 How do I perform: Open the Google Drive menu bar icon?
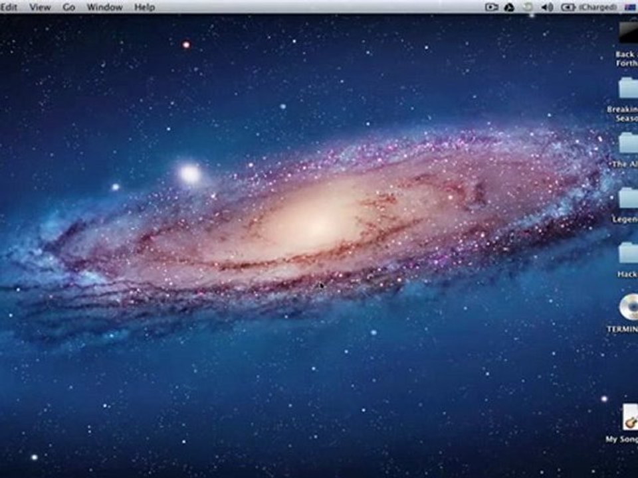pos(509,7)
